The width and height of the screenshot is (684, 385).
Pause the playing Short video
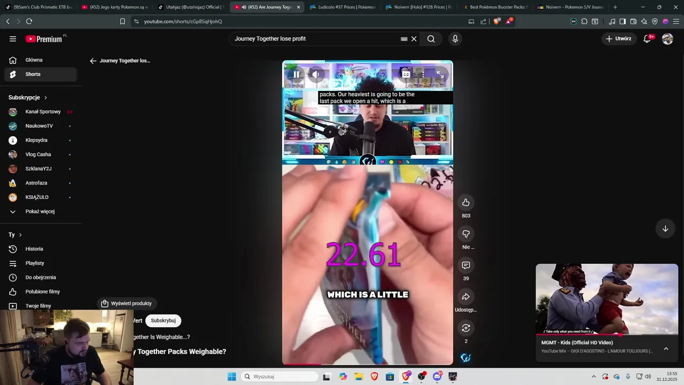pyautogui.click(x=296, y=74)
